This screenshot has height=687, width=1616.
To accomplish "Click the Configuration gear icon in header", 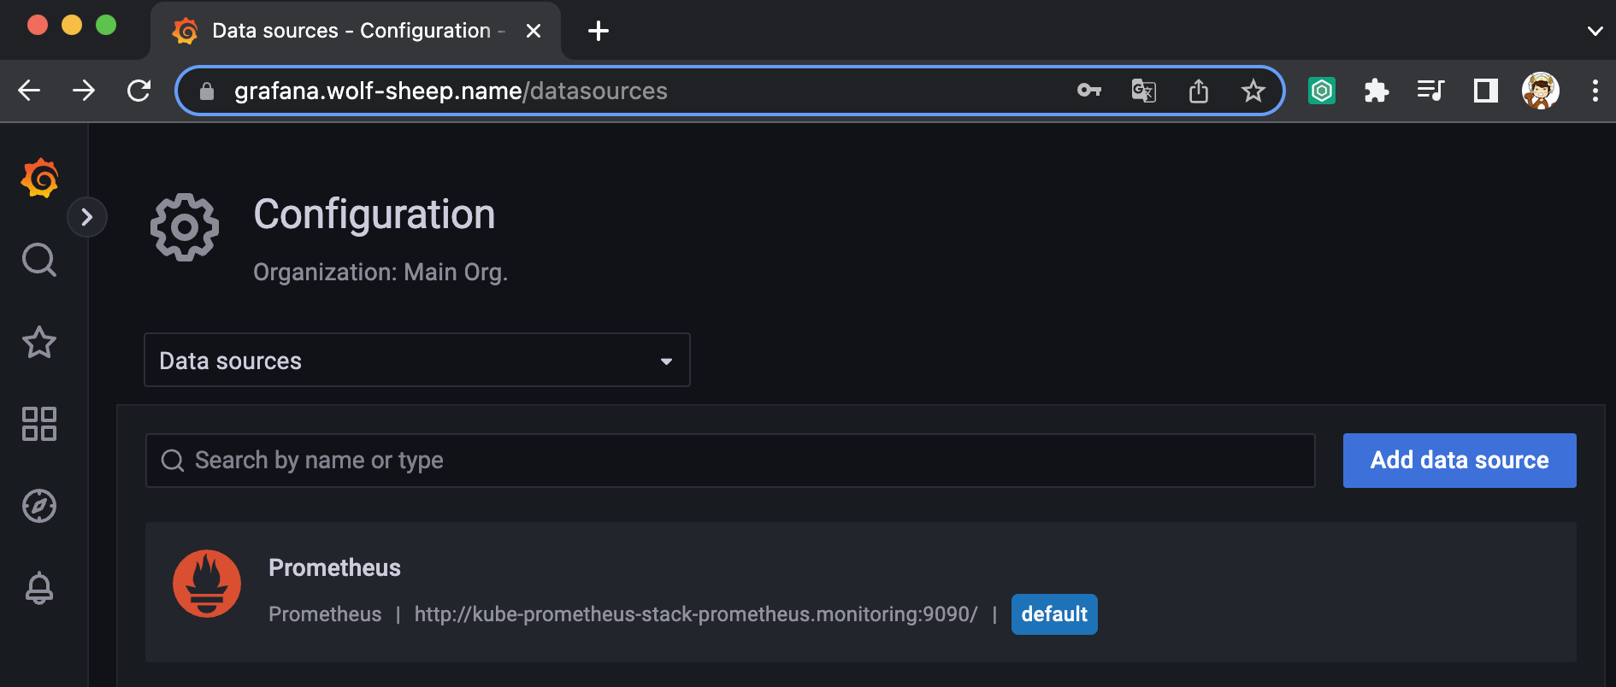I will pos(185,227).
